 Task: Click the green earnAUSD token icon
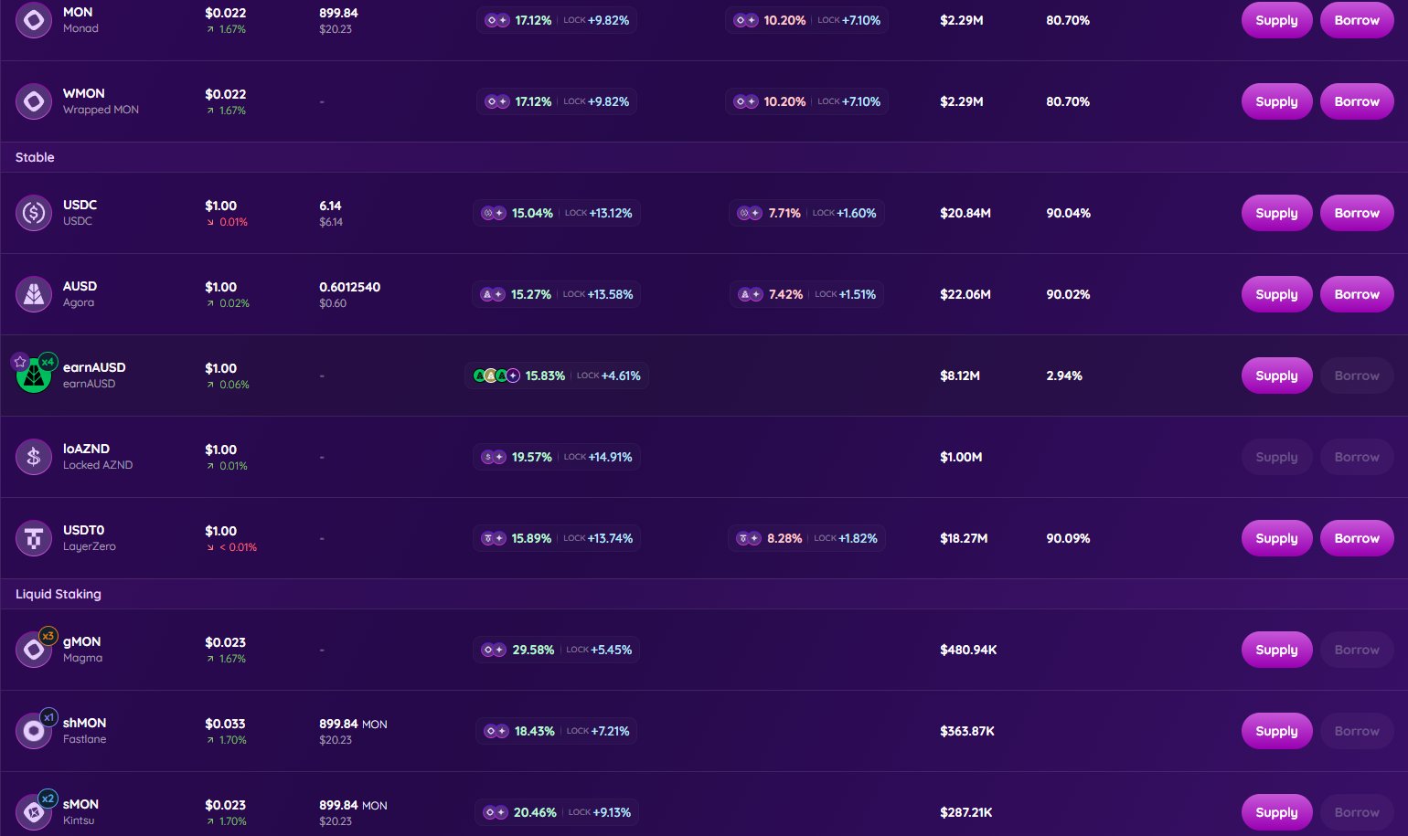tap(34, 376)
